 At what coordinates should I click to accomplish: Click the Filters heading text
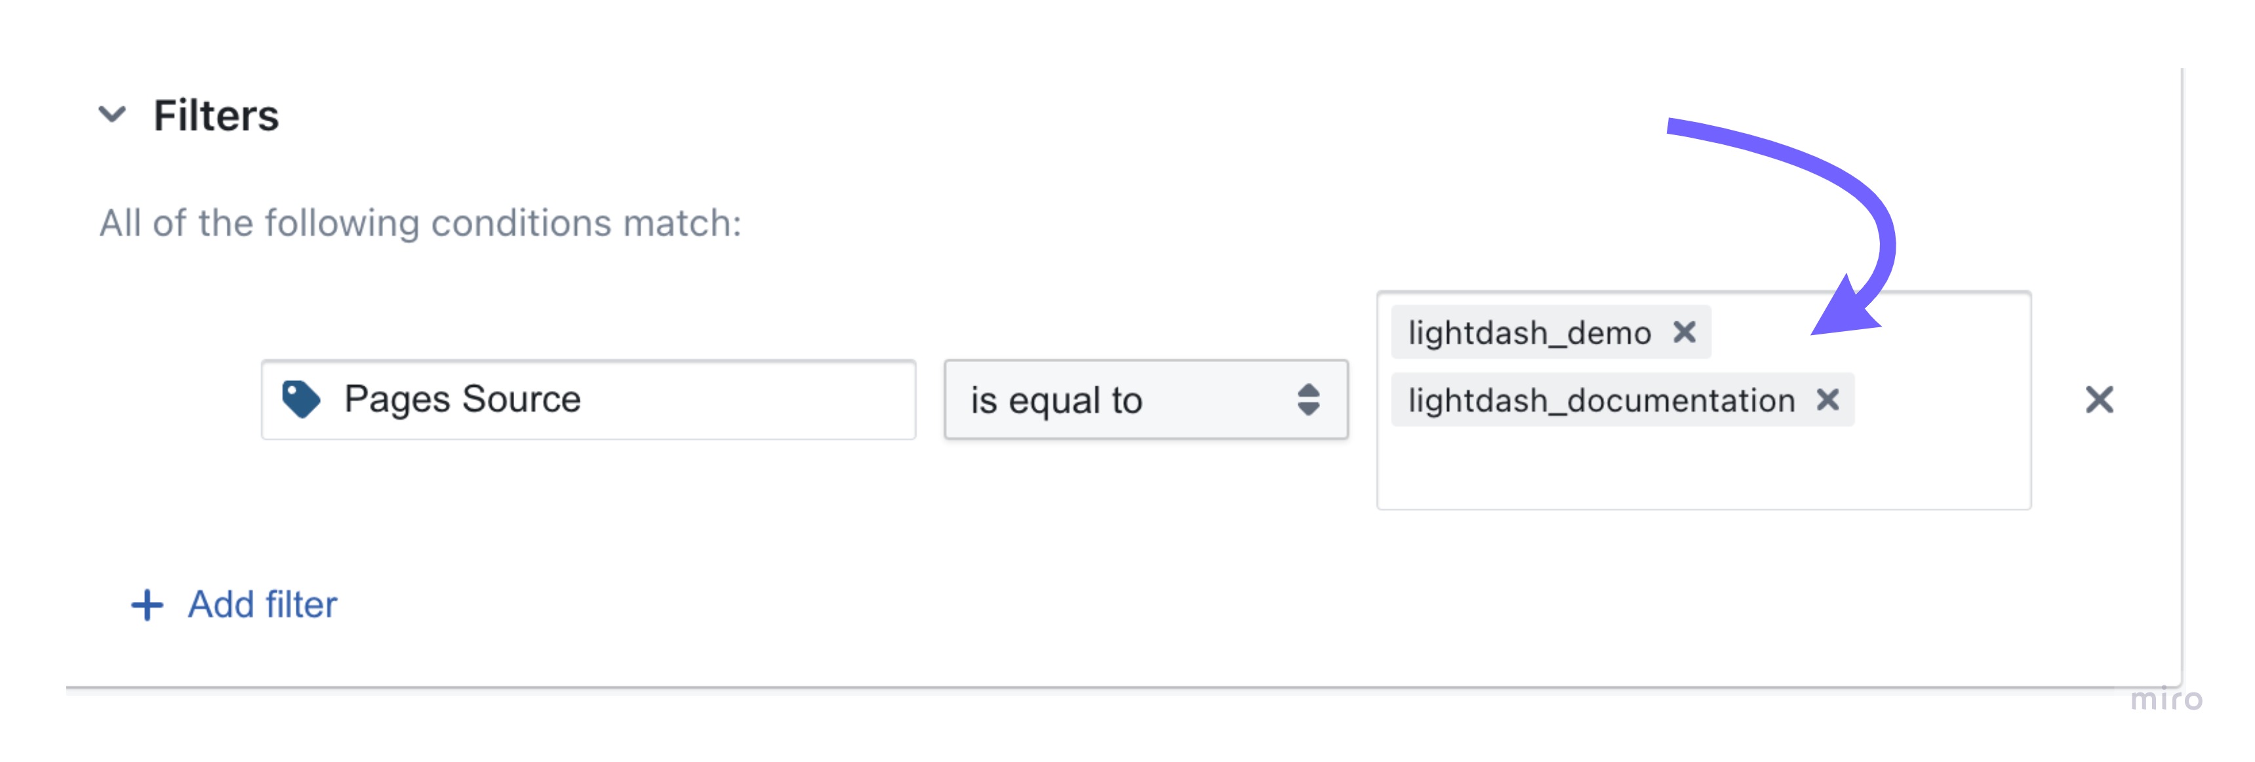[x=216, y=115]
